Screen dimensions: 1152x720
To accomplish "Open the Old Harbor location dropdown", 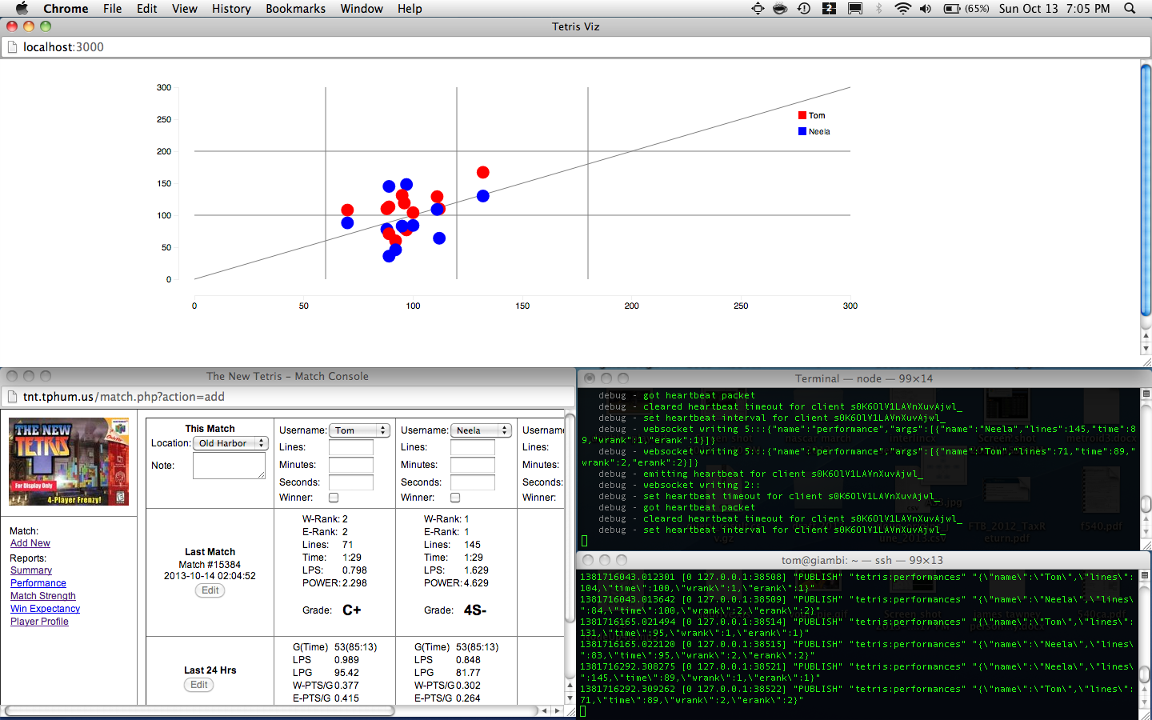I will click(x=231, y=443).
